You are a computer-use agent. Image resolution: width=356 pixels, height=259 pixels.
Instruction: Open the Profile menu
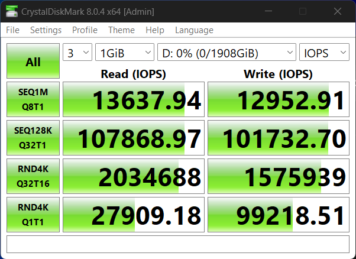click(85, 30)
